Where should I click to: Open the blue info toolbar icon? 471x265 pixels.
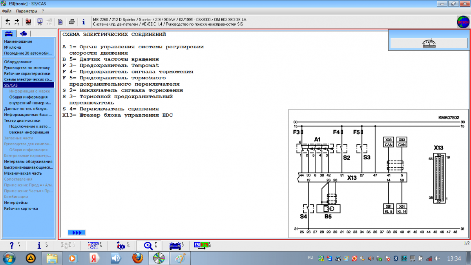(x=83, y=22)
